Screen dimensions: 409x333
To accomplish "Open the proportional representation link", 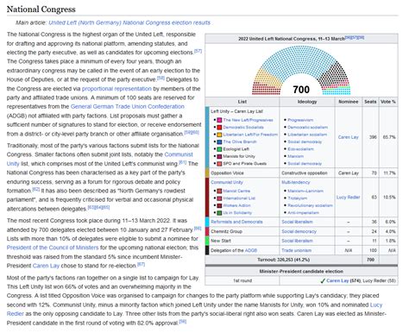I will point(116,89).
